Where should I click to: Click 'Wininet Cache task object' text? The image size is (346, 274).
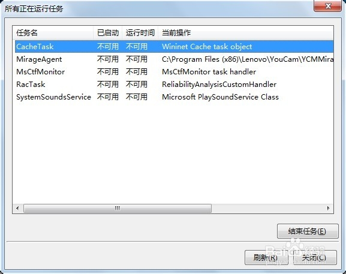207,47
